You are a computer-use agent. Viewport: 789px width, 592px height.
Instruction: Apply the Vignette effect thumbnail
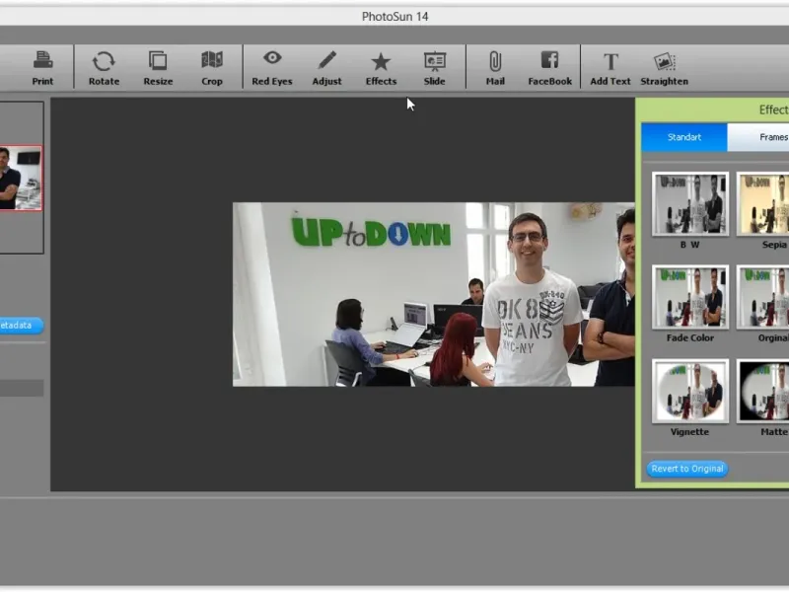point(689,392)
